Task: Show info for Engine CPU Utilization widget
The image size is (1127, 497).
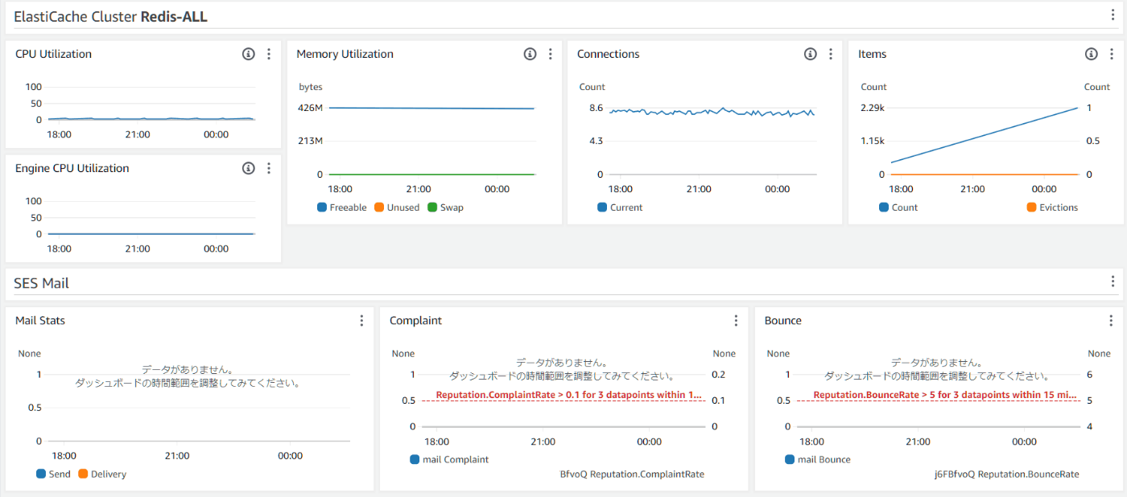Action: coord(248,168)
